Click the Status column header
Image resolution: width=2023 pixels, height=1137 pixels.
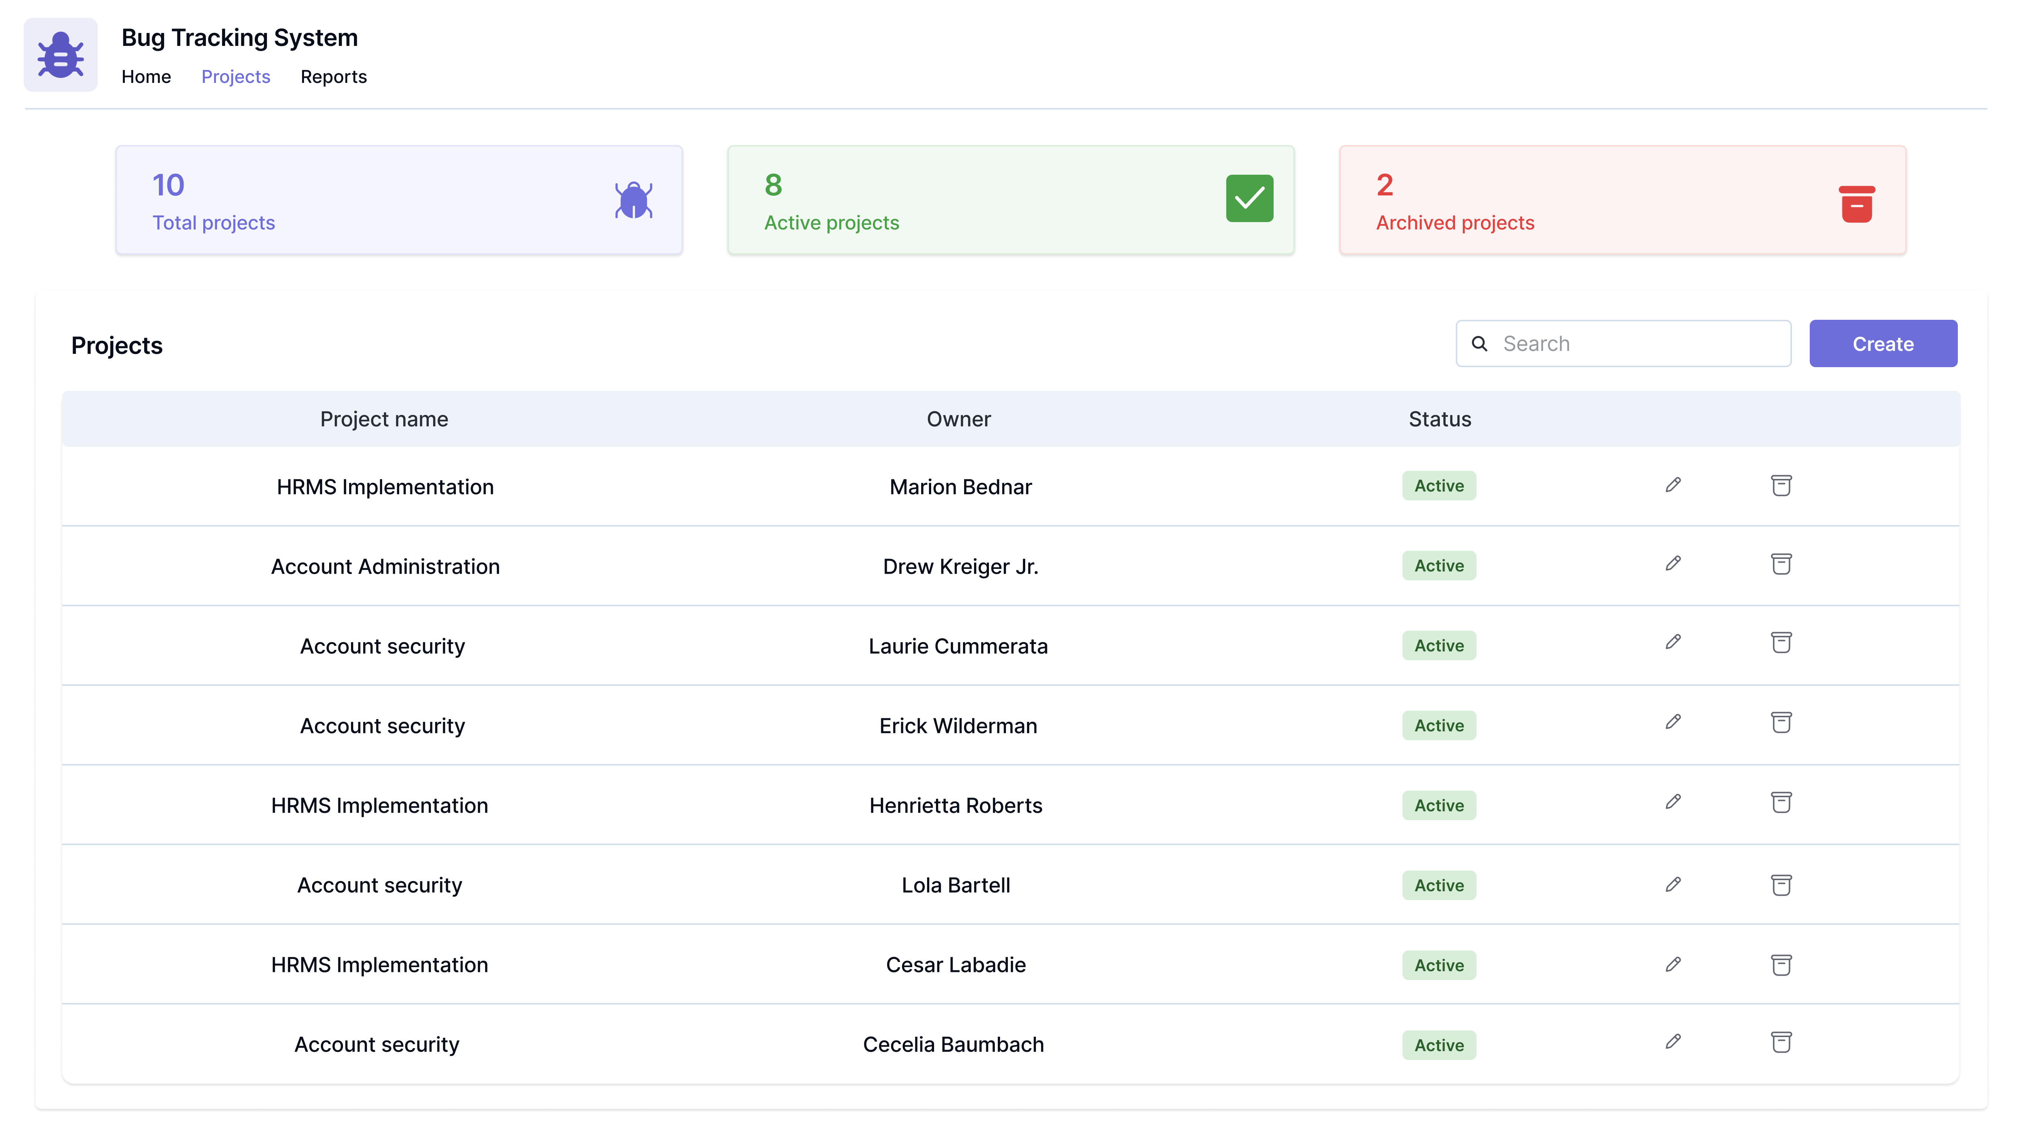(1439, 419)
